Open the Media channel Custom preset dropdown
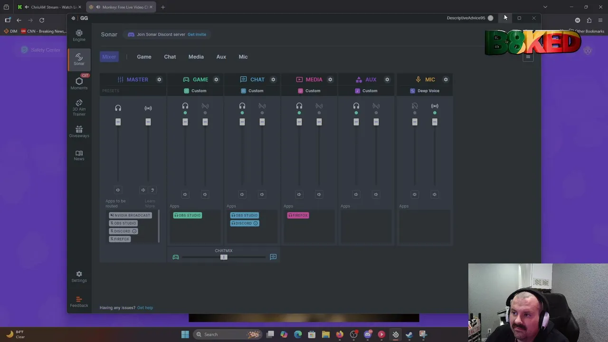The height and width of the screenshot is (342, 608). pos(309,91)
